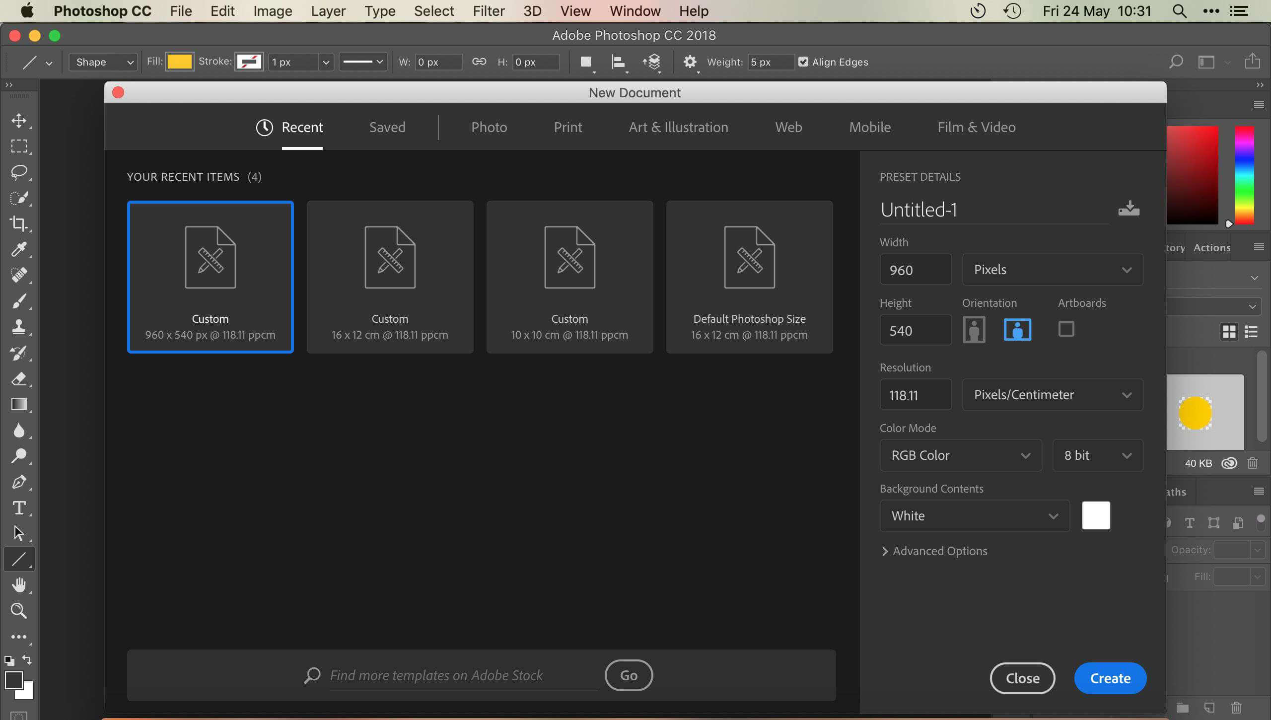Select the Rectangular Marquee tool
The width and height of the screenshot is (1271, 720).
[x=19, y=146]
